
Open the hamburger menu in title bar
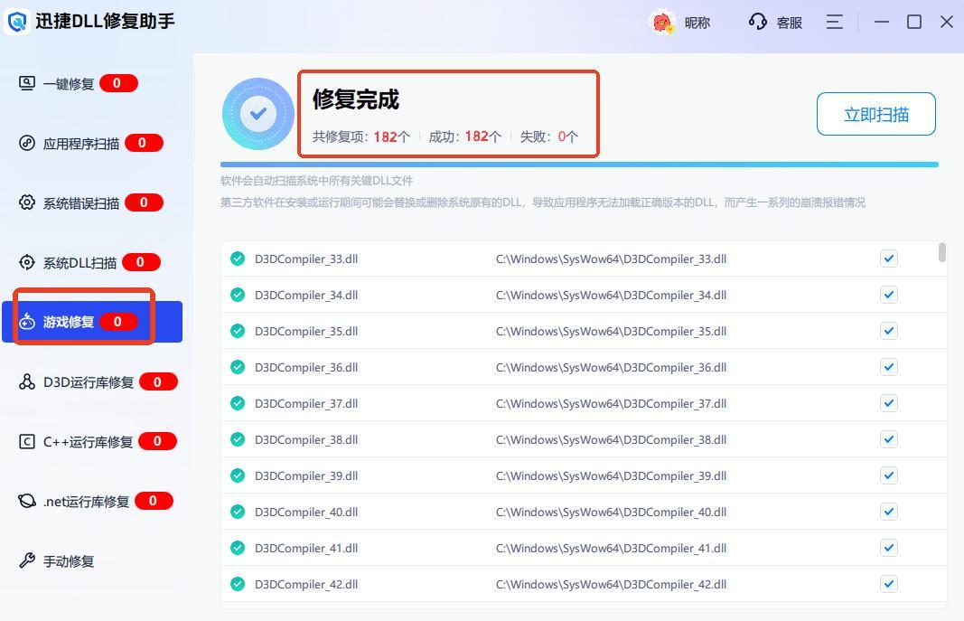[x=834, y=22]
